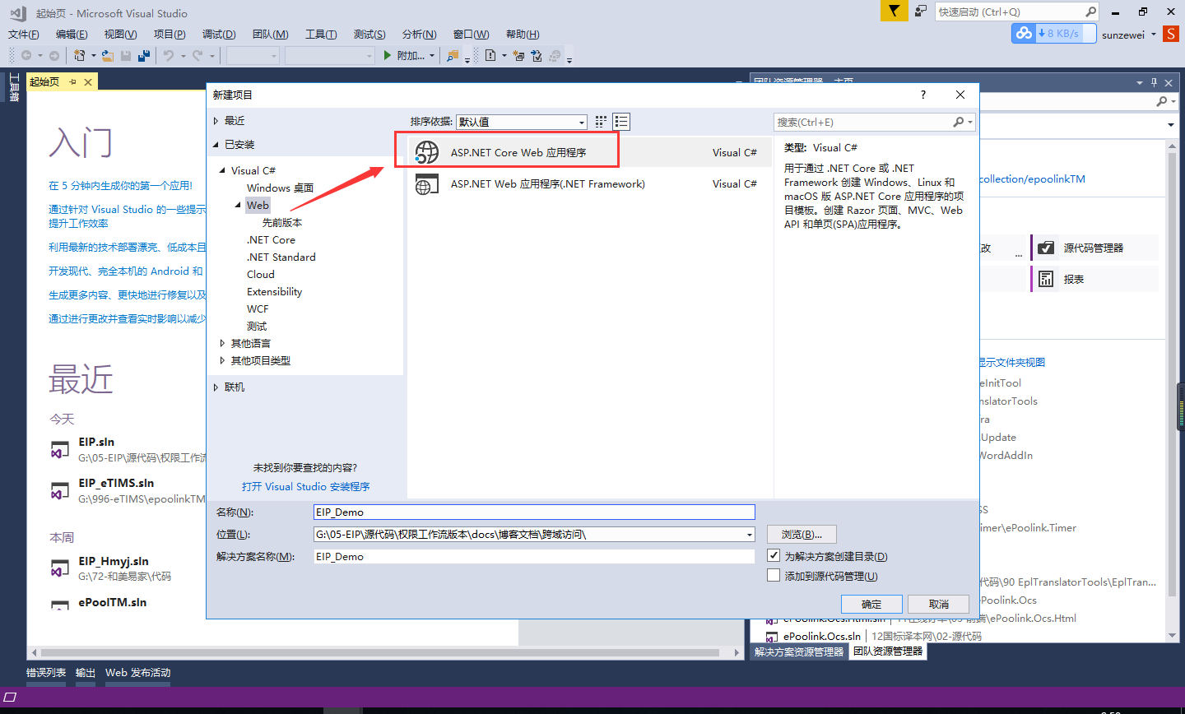The image size is (1185, 714).
Task: Open the 打开 Visual Studio 安装程序 link
Action: (306, 486)
